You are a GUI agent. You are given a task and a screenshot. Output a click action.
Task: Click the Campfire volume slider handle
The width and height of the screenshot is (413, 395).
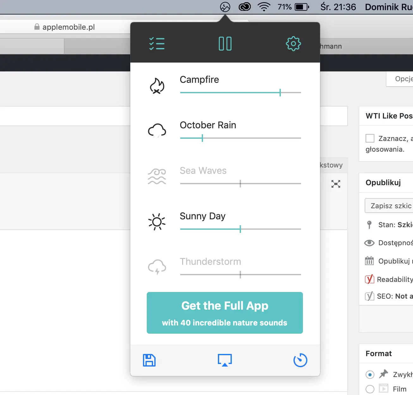(x=280, y=93)
